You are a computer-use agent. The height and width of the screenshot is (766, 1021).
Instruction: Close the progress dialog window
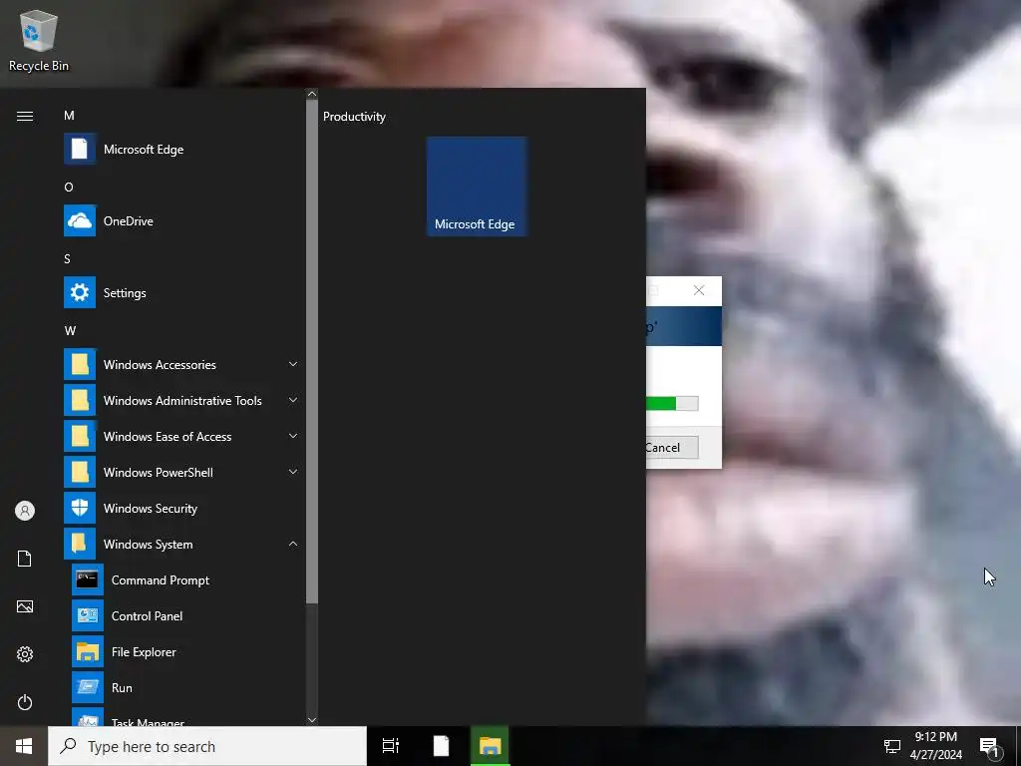(699, 290)
